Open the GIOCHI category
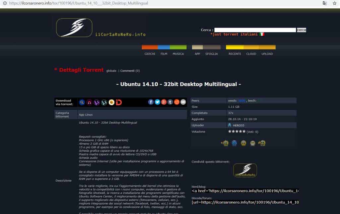This screenshot has height=214, width=340. coord(150,54)
